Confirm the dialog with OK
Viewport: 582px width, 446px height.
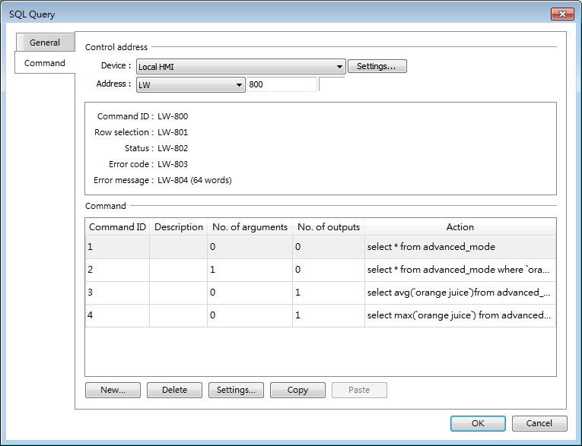pyautogui.click(x=478, y=423)
